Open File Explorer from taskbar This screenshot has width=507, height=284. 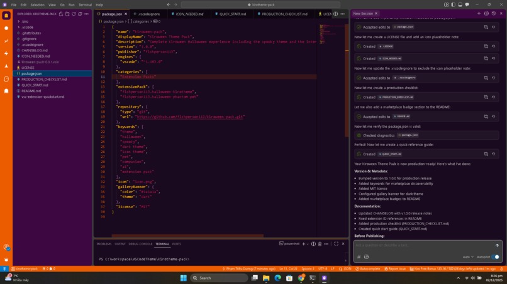point(266,278)
